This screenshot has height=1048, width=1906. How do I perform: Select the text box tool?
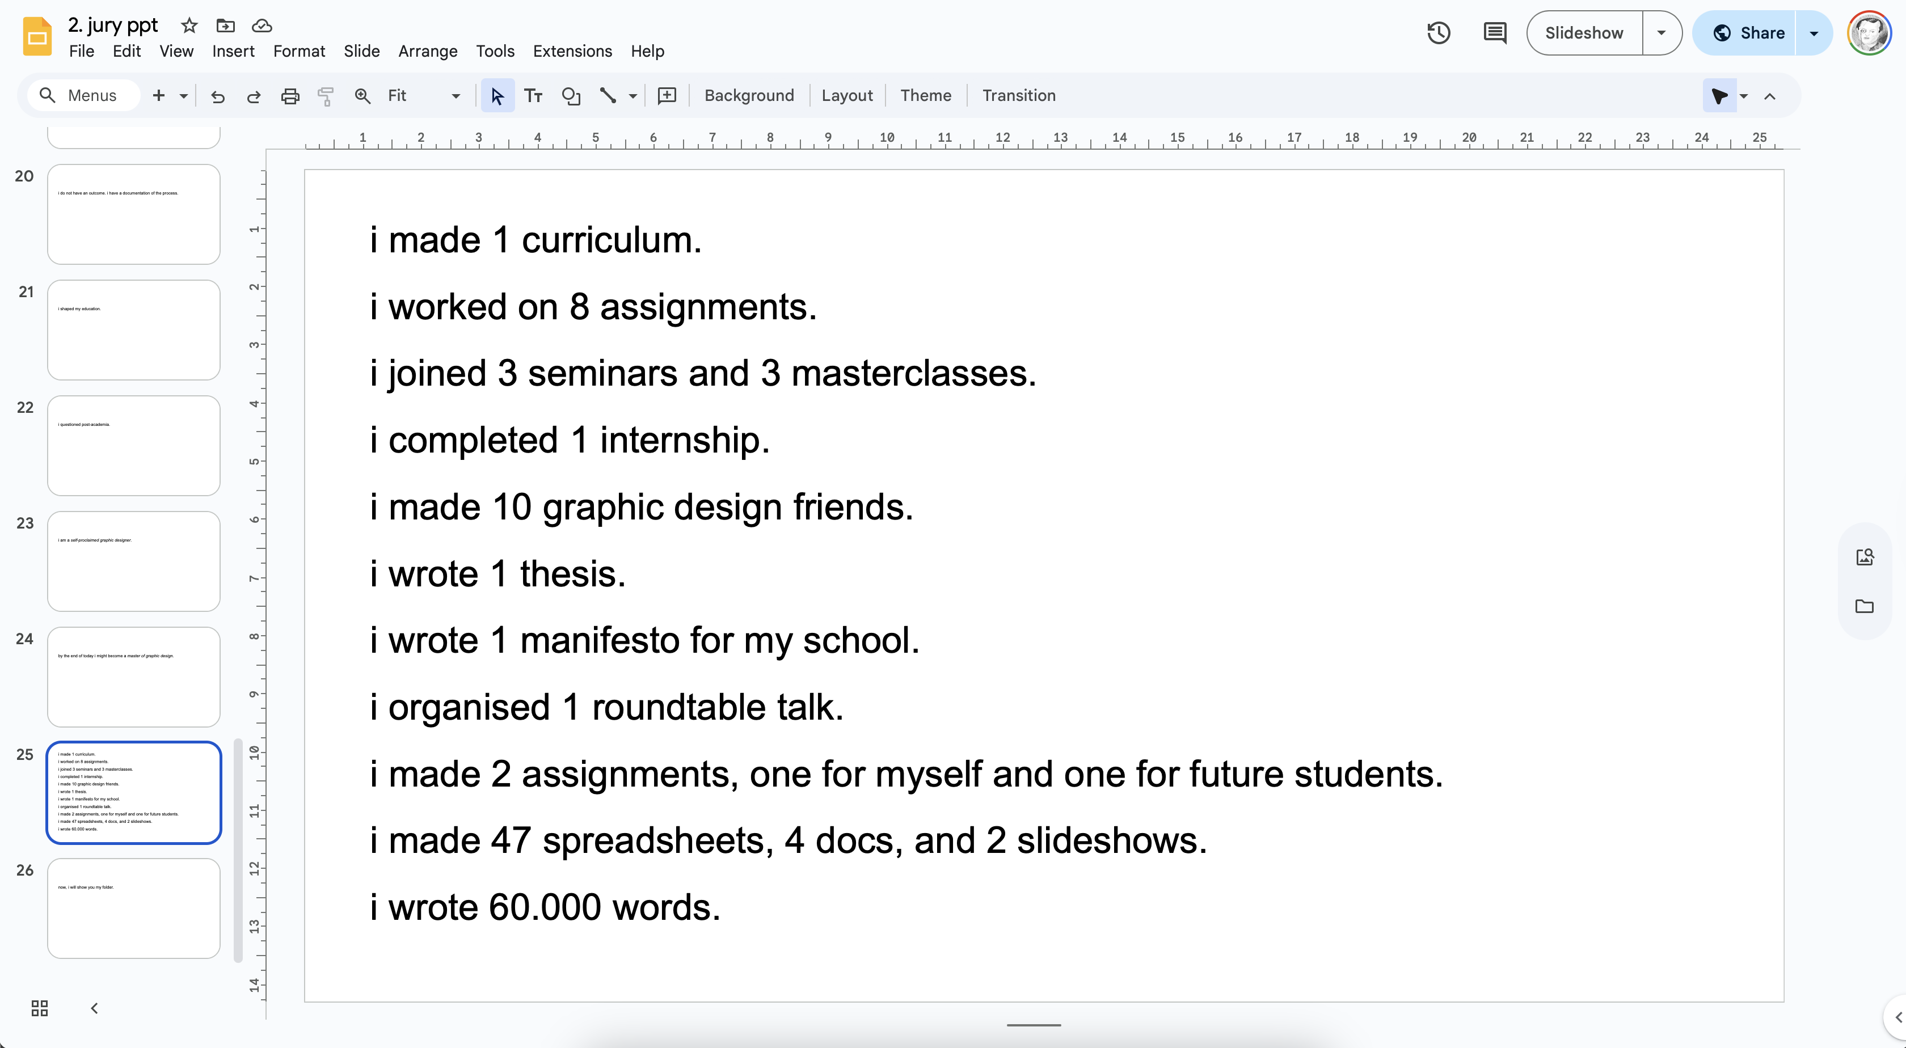(533, 96)
